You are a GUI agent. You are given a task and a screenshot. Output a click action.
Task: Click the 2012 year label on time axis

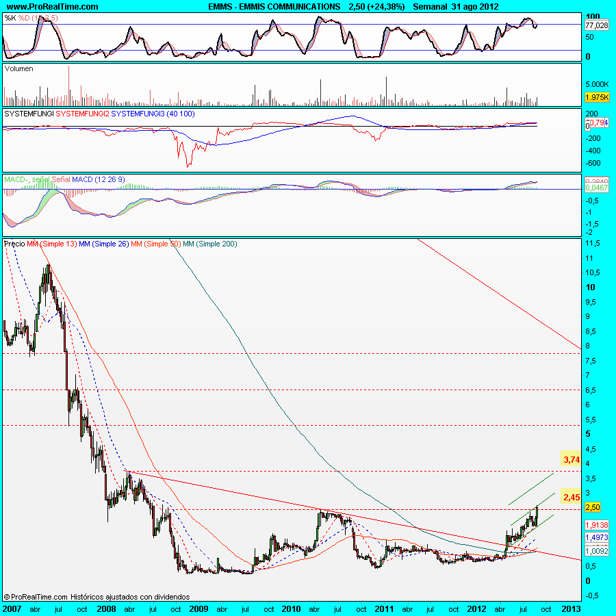476,609
